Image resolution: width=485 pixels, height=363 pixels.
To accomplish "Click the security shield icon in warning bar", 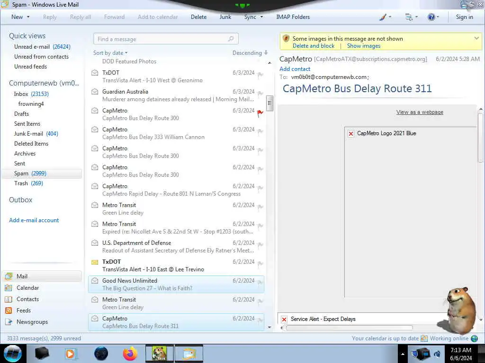I will pyautogui.click(x=286, y=39).
